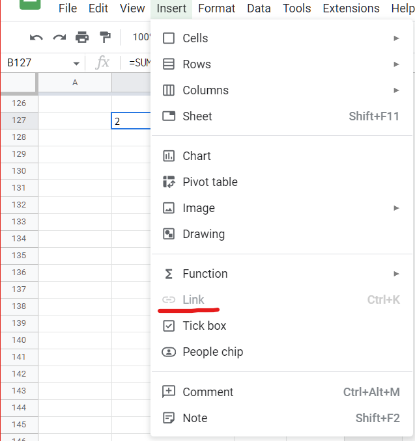
Task: Select the column A header
Action: (x=75, y=83)
